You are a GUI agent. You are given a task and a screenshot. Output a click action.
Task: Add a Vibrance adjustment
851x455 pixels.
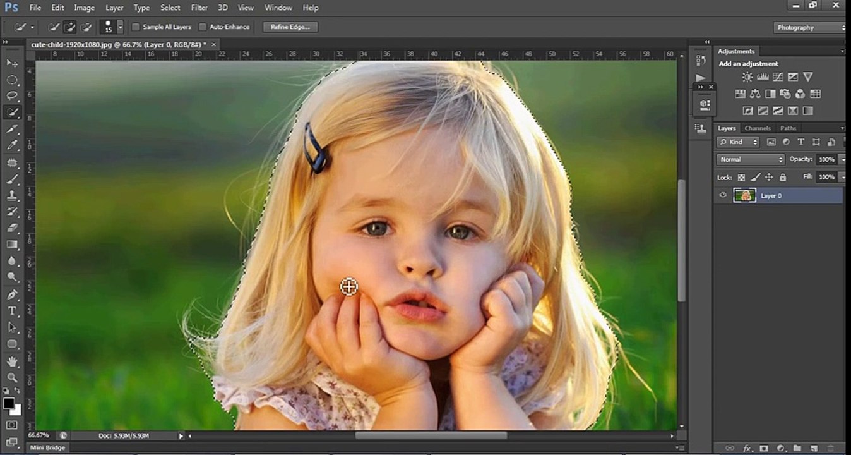pyautogui.click(x=808, y=77)
